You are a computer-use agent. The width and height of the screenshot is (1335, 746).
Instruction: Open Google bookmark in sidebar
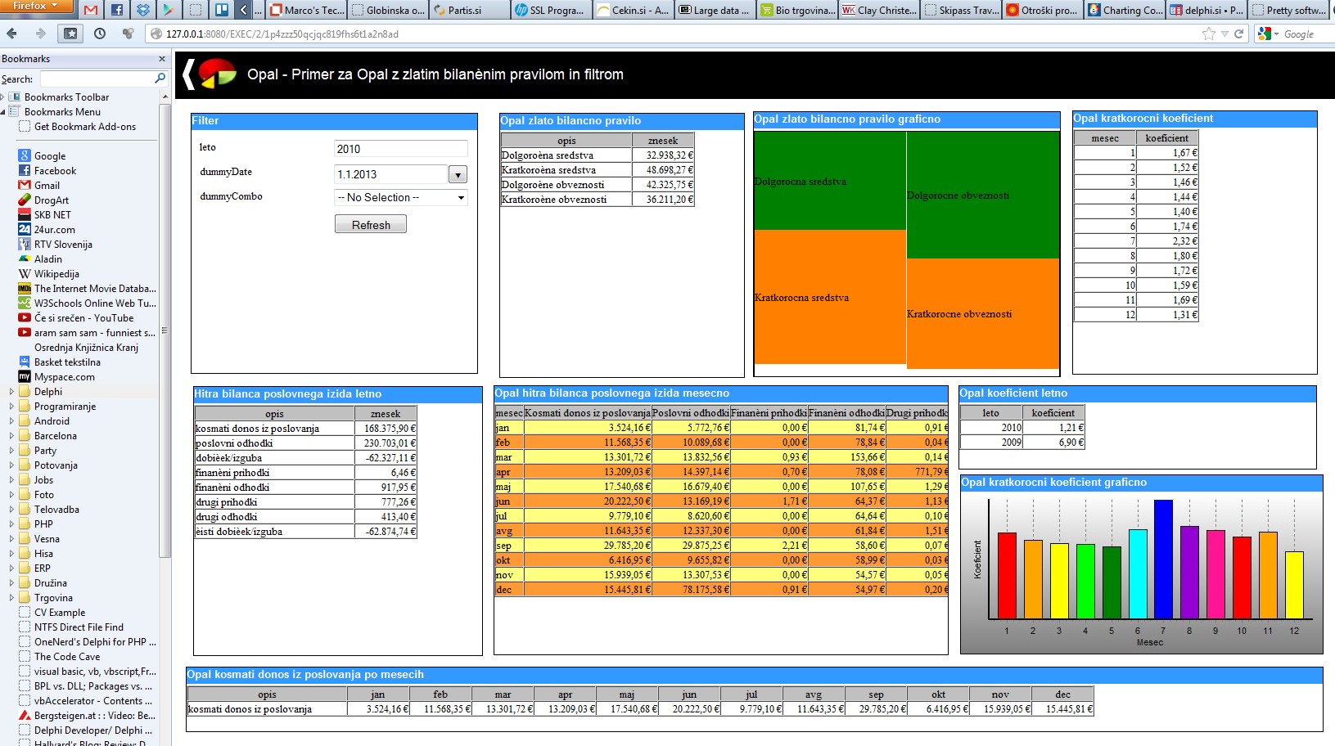coord(49,156)
